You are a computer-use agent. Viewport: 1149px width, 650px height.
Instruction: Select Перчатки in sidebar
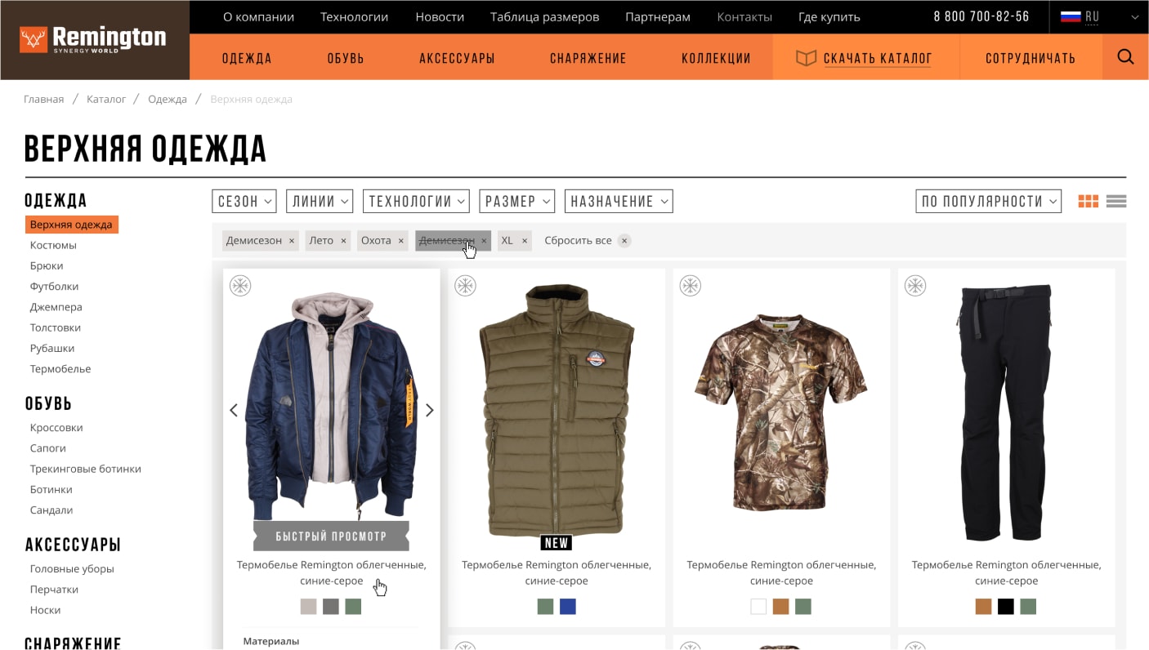click(54, 590)
